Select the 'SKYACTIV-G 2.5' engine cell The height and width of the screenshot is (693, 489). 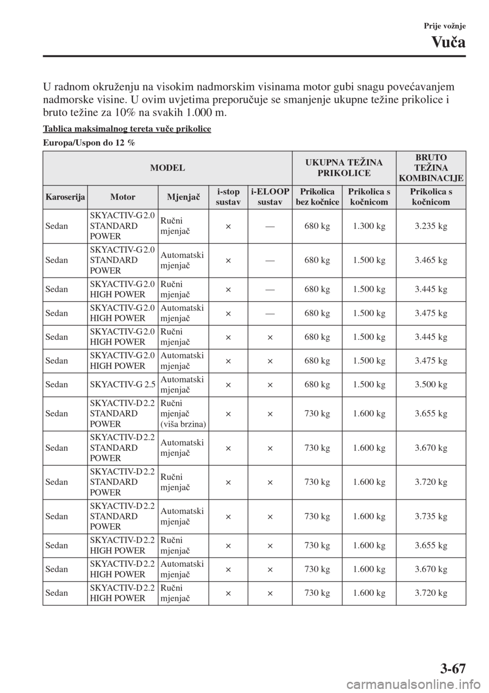click(x=123, y=385)
